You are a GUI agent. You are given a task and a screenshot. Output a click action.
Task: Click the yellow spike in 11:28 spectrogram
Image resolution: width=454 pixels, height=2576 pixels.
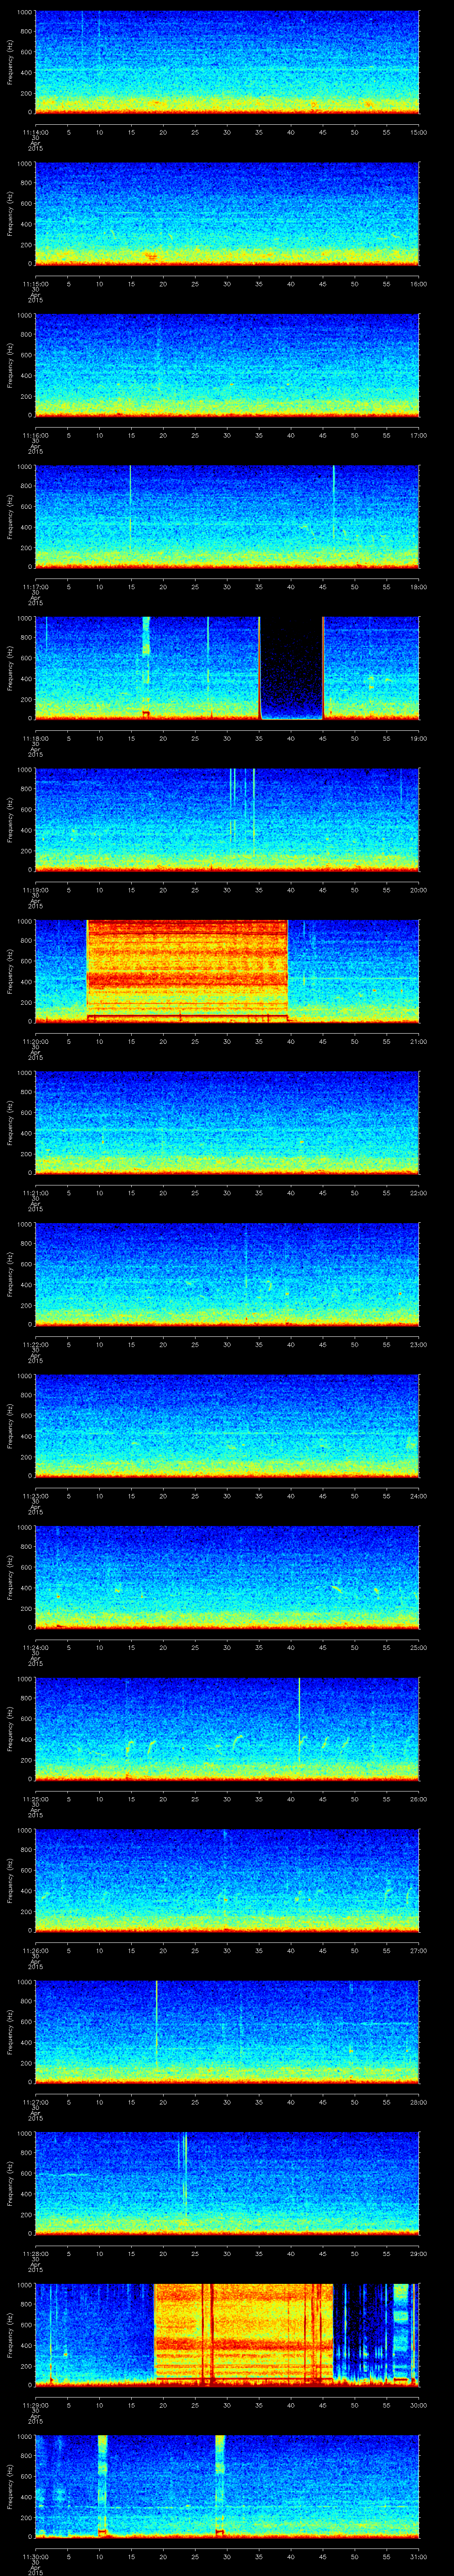(x=184, y=2170)
